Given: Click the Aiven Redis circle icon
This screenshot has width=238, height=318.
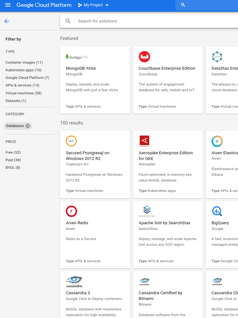Looking at the screenshot, I should click(x=71, y=211).
